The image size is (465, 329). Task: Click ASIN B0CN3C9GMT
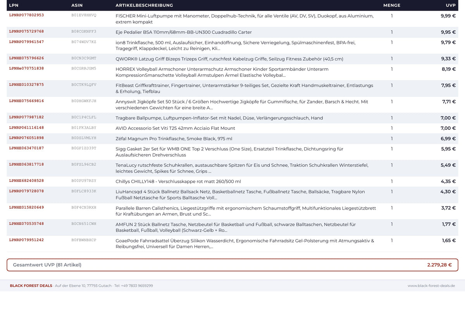tap(84, 58)
